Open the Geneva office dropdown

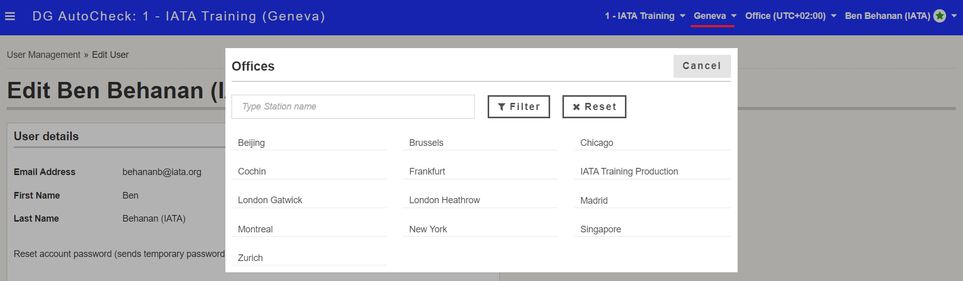(x=715, y=16)
